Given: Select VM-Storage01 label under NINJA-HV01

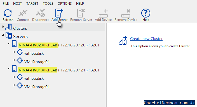Looking at the screenshot, I should [x=37, y=87].
